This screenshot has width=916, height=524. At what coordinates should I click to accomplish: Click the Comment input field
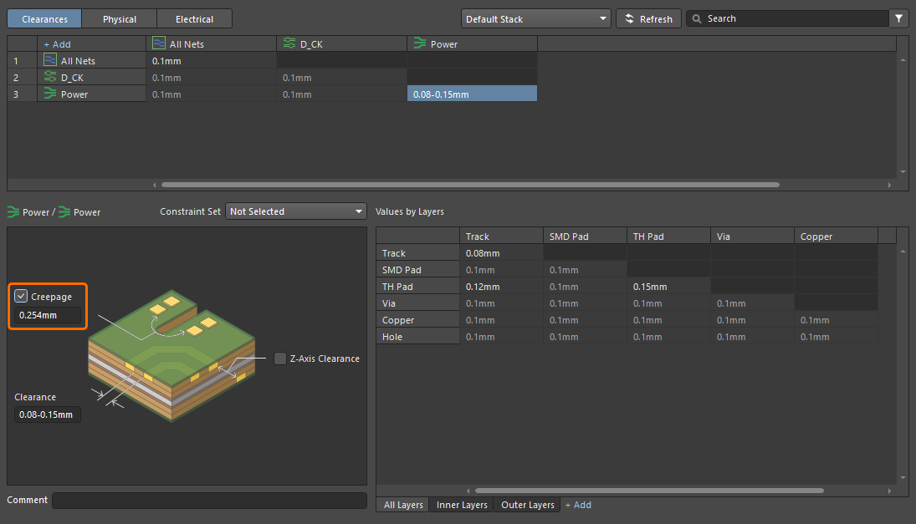point(209,500)
